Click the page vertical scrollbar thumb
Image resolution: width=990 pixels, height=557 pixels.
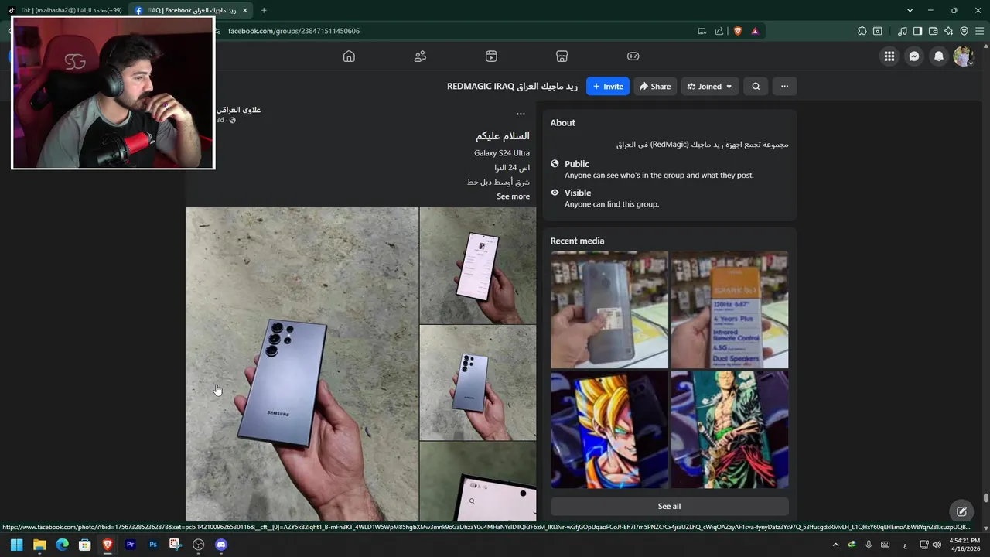click(x=986, y=498)
